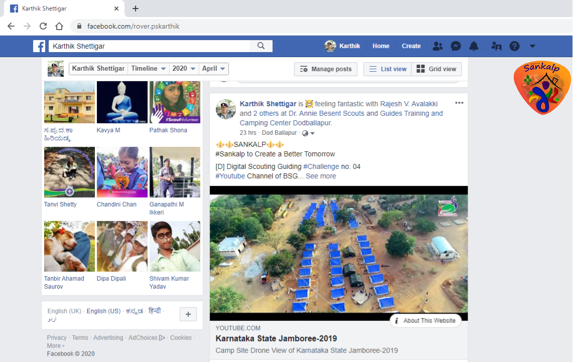Screen dimensions: 573x362
Task: Click the Sankalp logo badge
Action: click(x=542, y=88)
